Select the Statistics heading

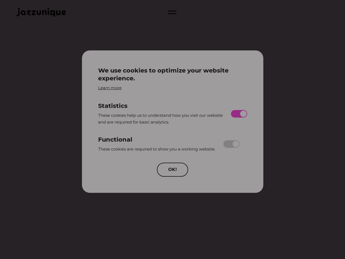[113, 106]
